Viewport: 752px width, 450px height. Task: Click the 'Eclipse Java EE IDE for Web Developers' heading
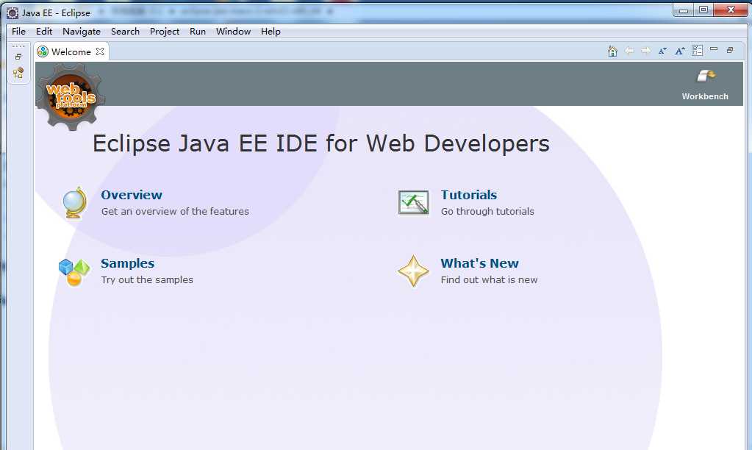(321, 143)
